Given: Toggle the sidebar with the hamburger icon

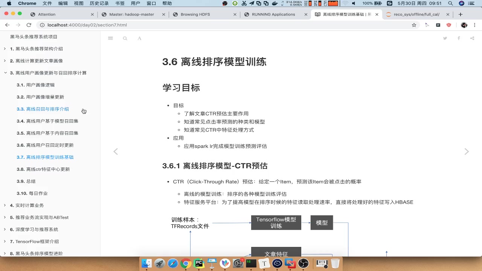Looking at the screenshot, I should click(110, 38).
